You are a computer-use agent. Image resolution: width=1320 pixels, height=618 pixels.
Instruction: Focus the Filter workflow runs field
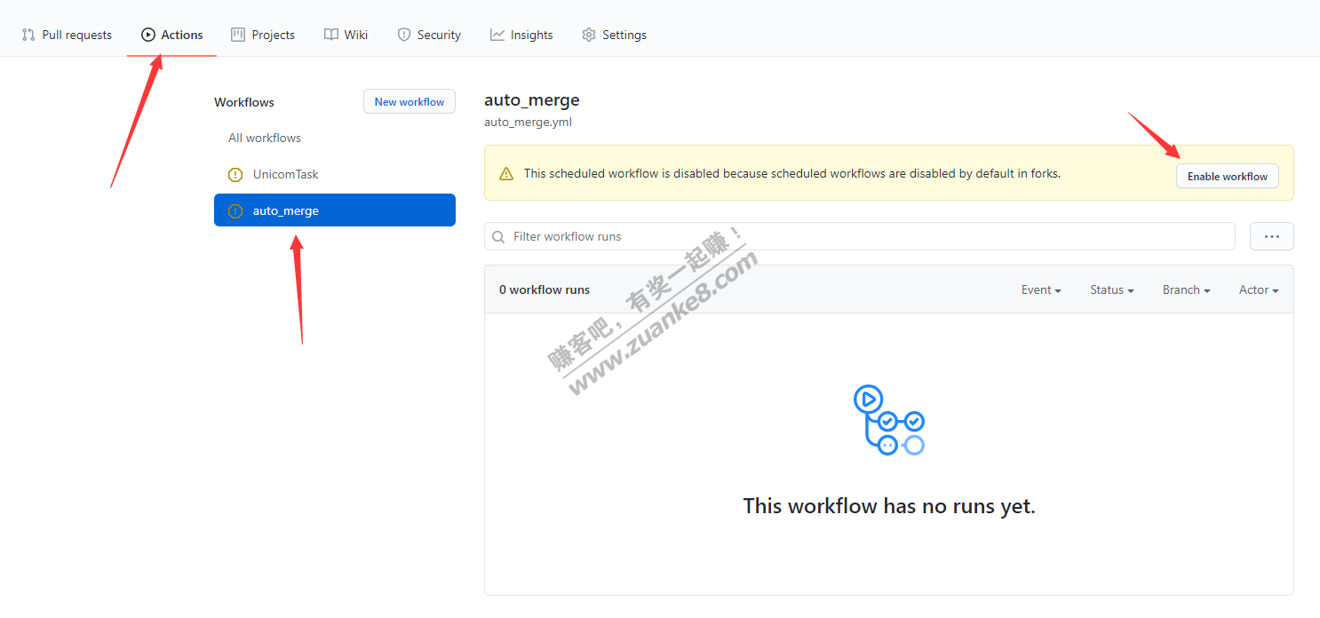(x=860, y=236)
